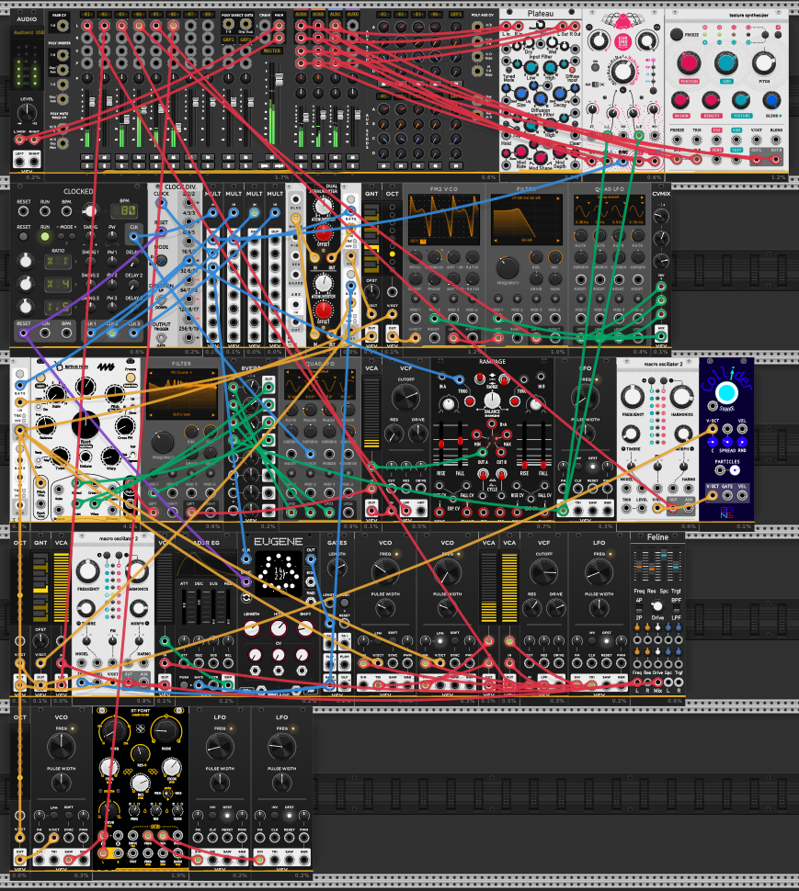This screenshot has width=799, height=891.
Task: Click the REL slider on ADSR EG
Action: click(x=227, y=608)
